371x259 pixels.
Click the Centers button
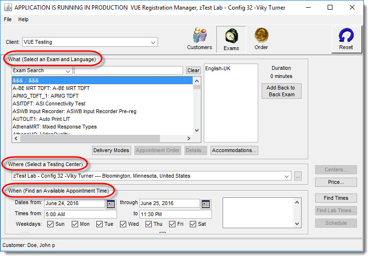pyautogui.click(x=336, y=169)
